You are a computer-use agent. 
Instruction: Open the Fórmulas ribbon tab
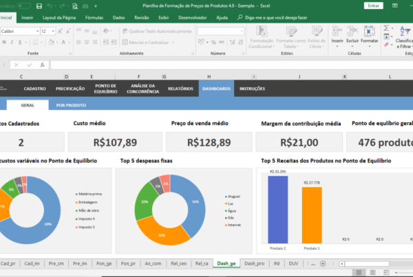[94, 18]
